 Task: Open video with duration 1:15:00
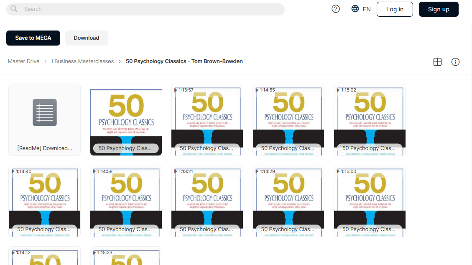point(370,201)
